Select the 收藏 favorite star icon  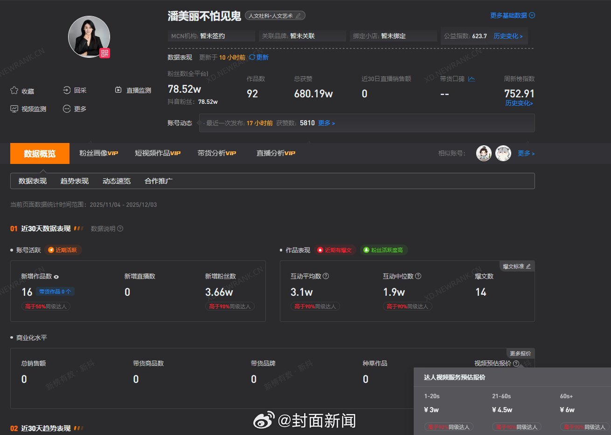(x=14, y=90)
